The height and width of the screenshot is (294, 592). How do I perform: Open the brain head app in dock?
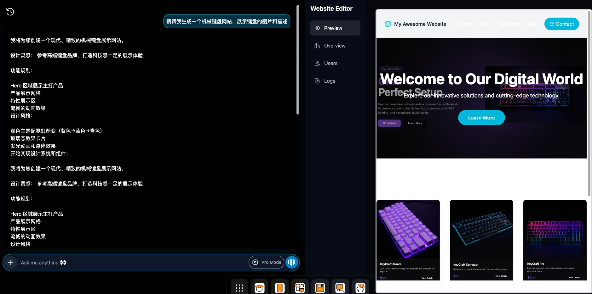tap(360, 288)
